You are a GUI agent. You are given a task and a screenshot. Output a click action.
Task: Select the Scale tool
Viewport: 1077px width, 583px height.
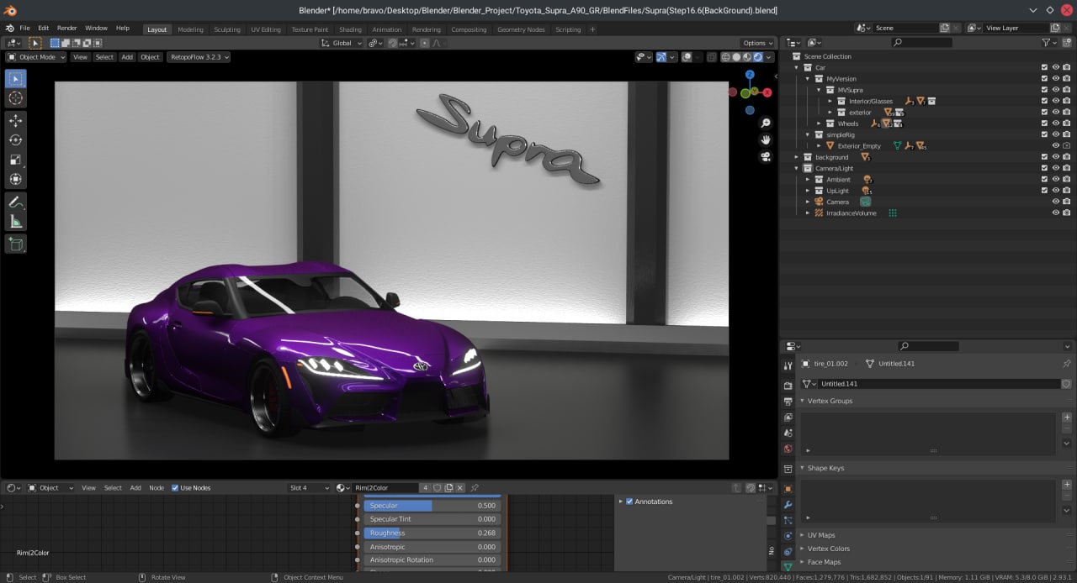15,160
